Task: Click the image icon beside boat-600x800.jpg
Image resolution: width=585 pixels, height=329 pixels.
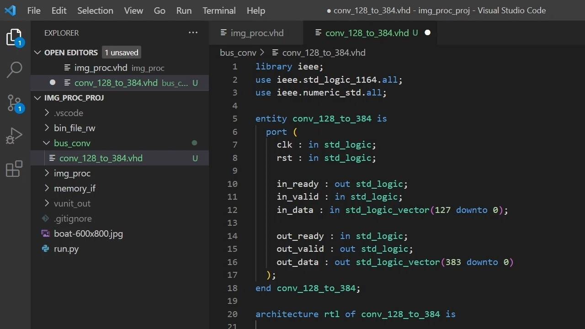Action: pos(46,234)
